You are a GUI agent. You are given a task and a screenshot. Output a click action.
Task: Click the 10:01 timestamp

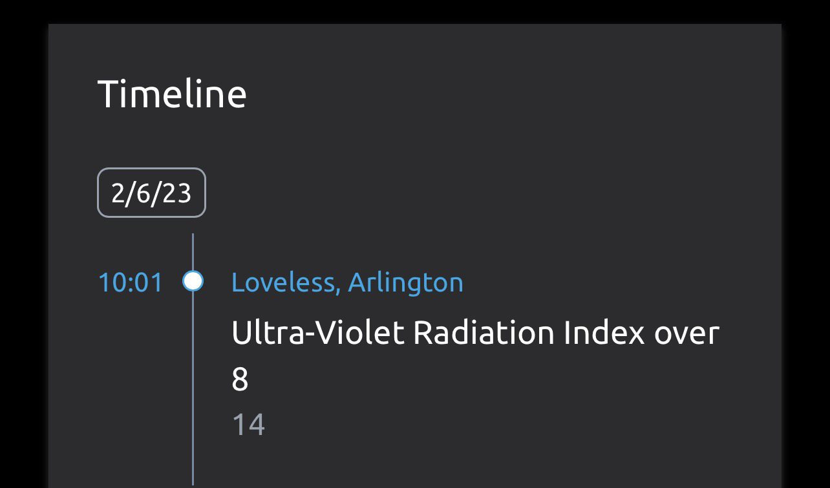(130, 282)
